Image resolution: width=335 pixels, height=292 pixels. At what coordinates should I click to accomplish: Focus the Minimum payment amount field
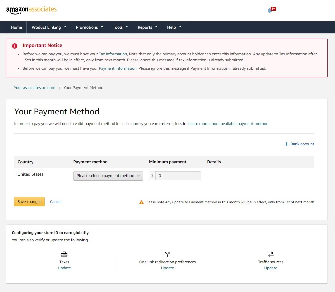[x=178, y=176]
